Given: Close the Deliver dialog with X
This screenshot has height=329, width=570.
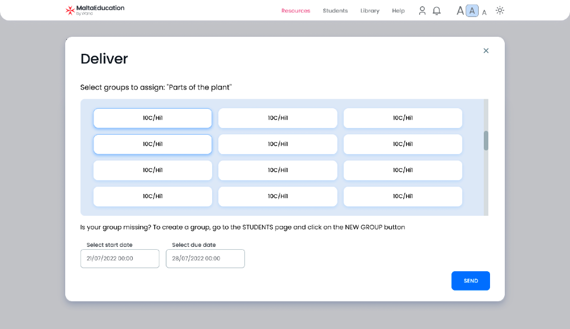Looking at the screenshot, I should click(485, 51).
